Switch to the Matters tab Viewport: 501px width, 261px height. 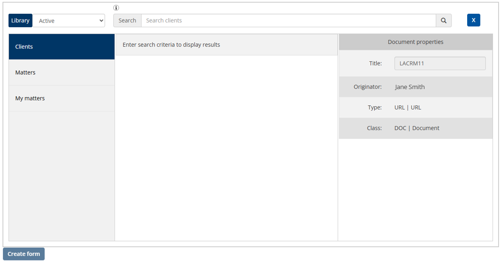[61, 72]
